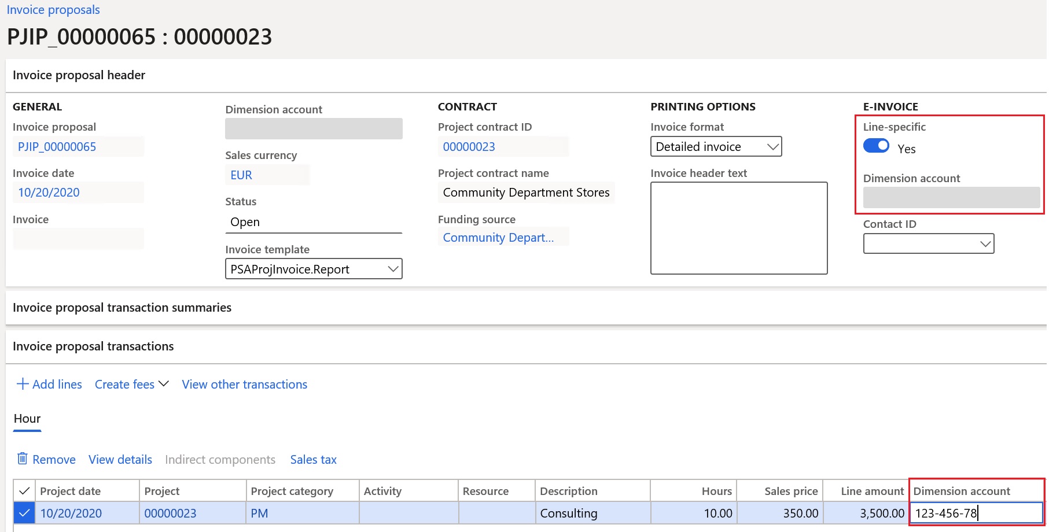The width and height of the screenshot is (1049, 532).
Task: Click the empty Invoice field
Action: tap(78, 239)
